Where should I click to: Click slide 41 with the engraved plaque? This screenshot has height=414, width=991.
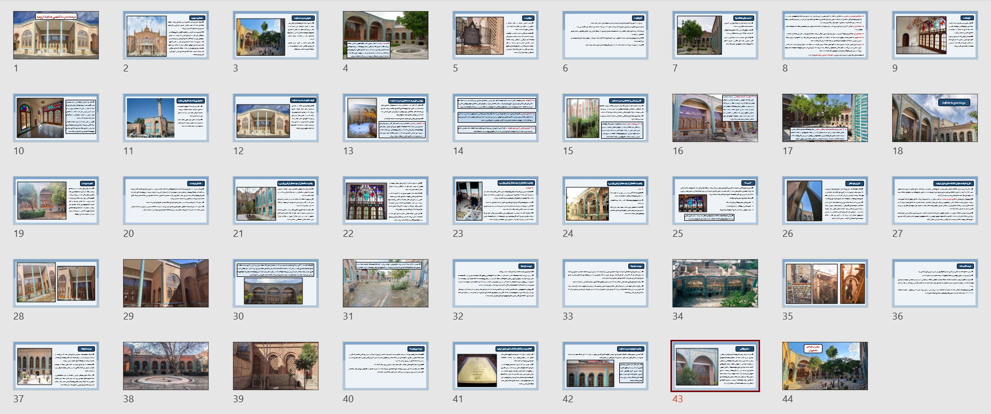click(495, 366)
